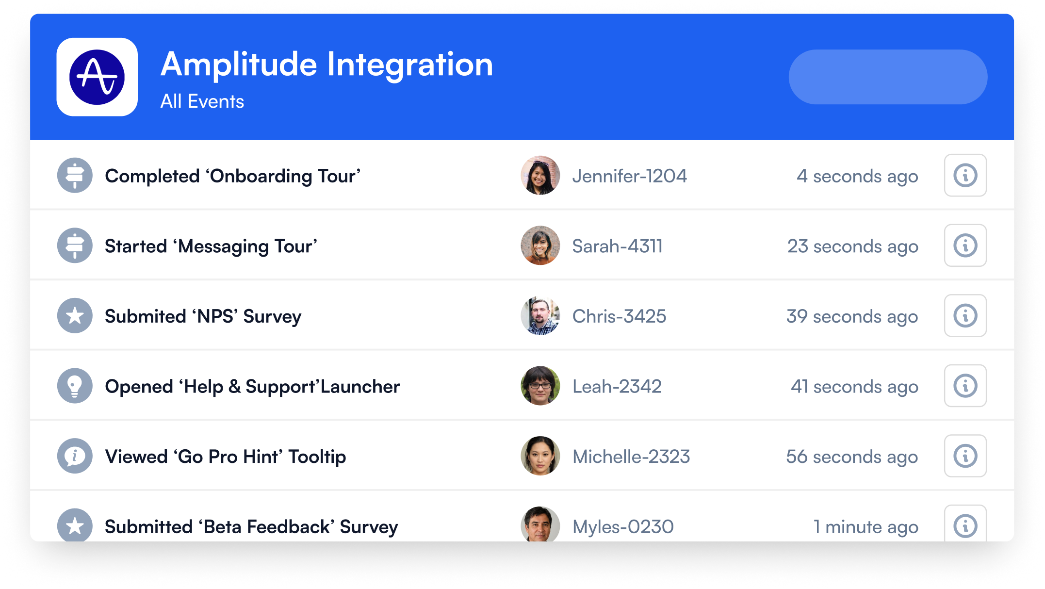Click the Amplitude logo icon

coord(97,77)
